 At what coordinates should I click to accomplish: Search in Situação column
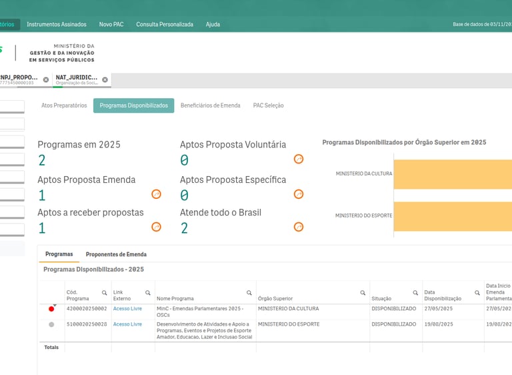tap(415, 293)
